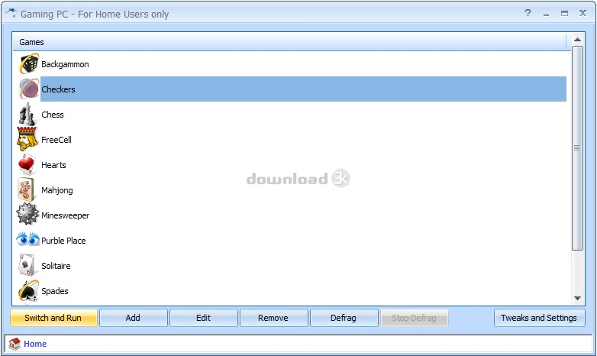Start defragmentation with the Defrag button
This screenshot has height=356, width=597.
tap(344, 318)
